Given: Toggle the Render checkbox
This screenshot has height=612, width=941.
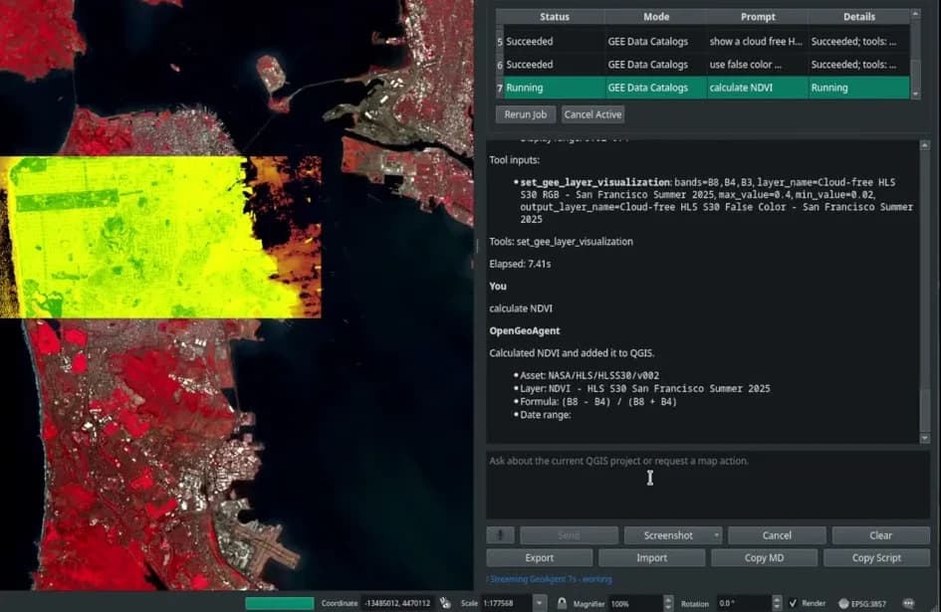Looking at the screenshot, I should coord(793,603).
